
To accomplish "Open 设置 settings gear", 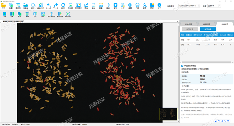I will 130,6.
